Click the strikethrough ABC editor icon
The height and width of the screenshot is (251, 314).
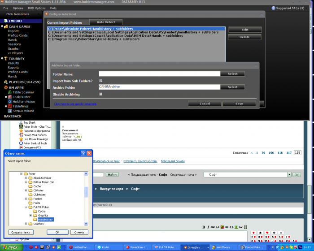tap(213, 227)
